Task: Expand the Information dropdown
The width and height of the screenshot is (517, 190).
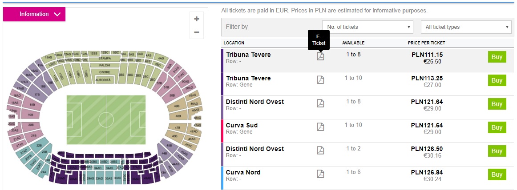Action: coord(34,14)
